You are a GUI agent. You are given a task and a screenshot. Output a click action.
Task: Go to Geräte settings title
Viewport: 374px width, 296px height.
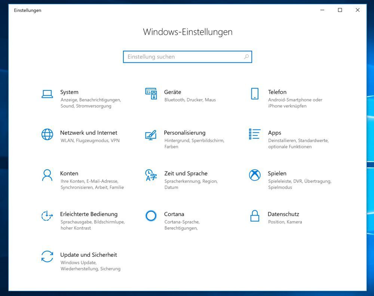(x=173, y=92)
